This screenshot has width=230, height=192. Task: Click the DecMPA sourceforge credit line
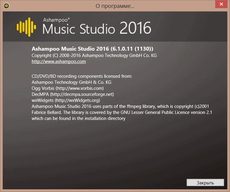point(73,94)
